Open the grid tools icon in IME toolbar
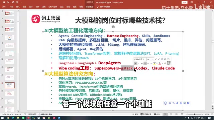The width and height of the screenshot is (214, 120). 188,103
